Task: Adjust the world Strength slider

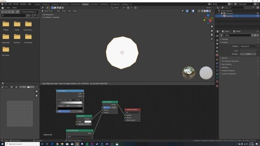Action: pyautogui.click(x=248, y=54)
